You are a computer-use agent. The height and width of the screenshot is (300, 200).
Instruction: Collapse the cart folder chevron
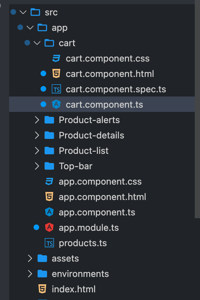pos(37,43)
